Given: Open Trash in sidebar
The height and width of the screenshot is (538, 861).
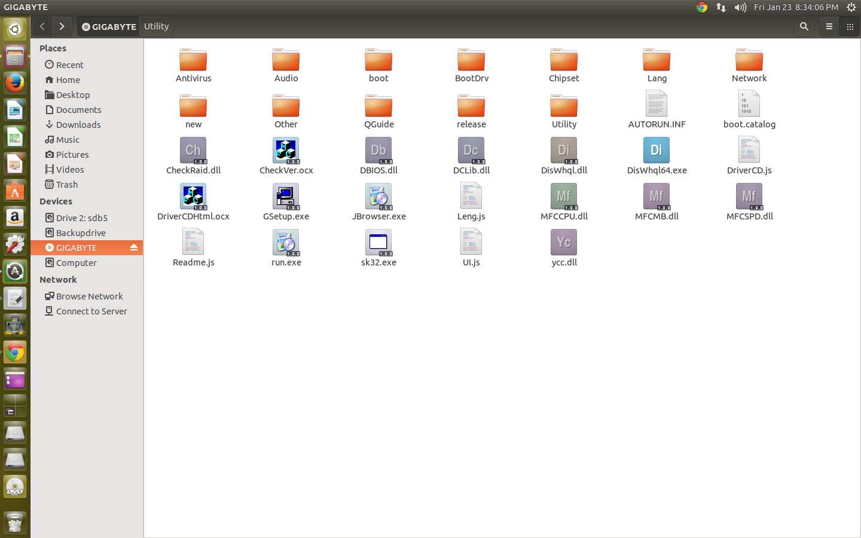Looking at the screenshot, I should 87,184.
